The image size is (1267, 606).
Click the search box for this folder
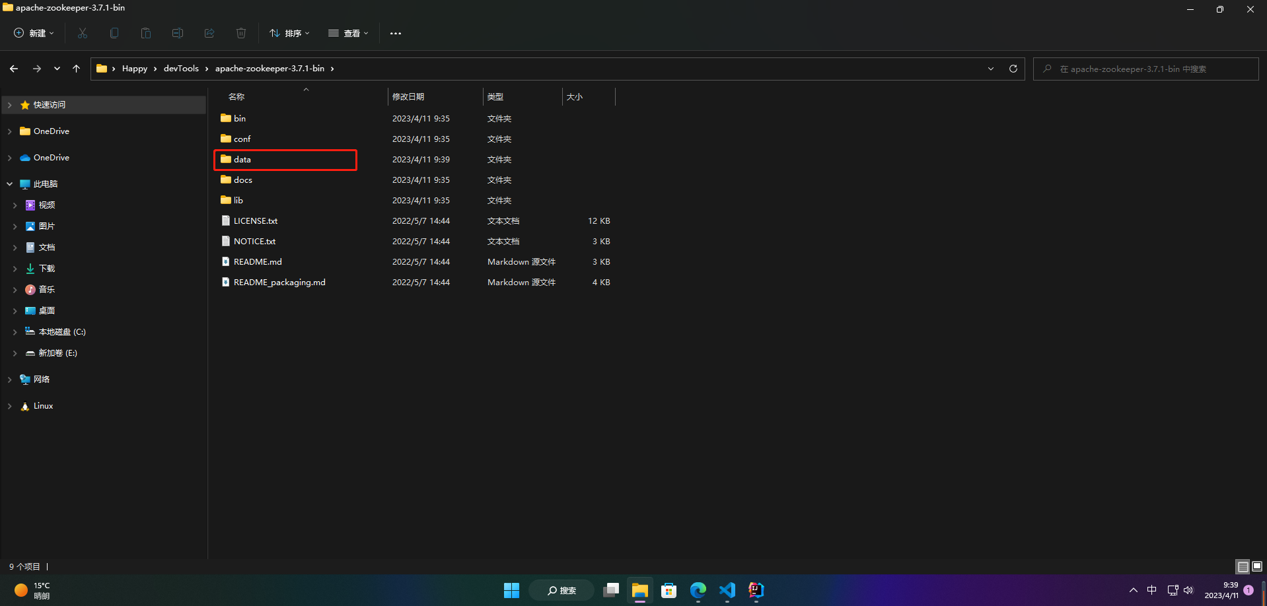(1146, 69)
